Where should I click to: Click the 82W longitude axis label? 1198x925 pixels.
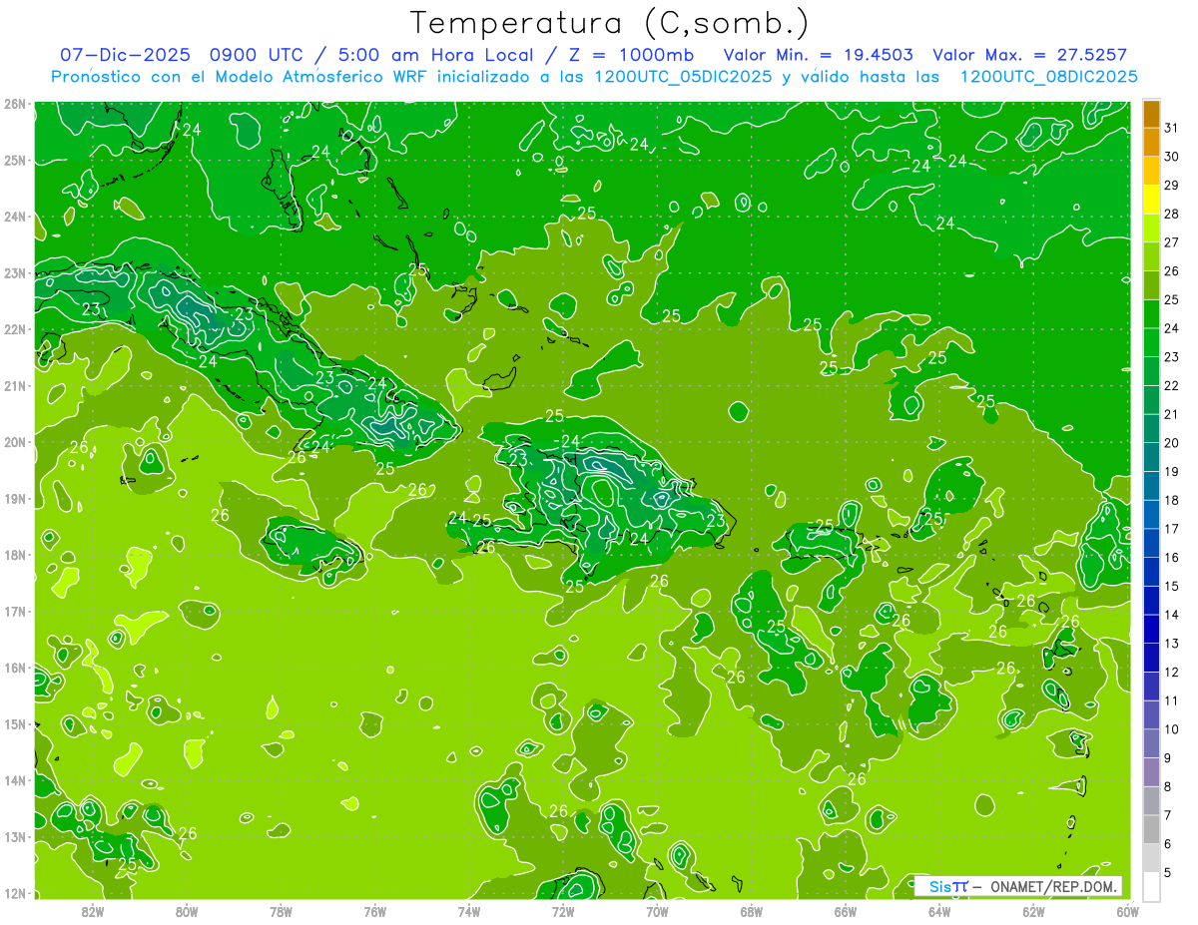[93, 912]
